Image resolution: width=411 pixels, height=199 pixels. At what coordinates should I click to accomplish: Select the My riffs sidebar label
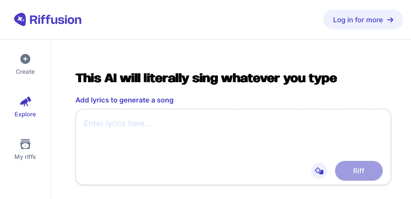(x=25, y=157)
